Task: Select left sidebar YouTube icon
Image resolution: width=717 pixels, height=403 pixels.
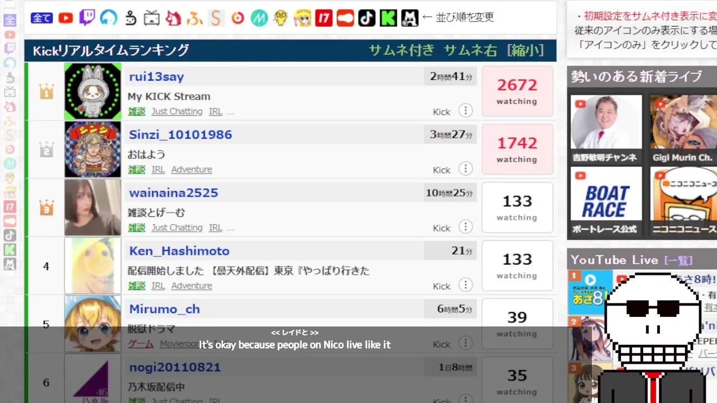Action: coord(10,35)
